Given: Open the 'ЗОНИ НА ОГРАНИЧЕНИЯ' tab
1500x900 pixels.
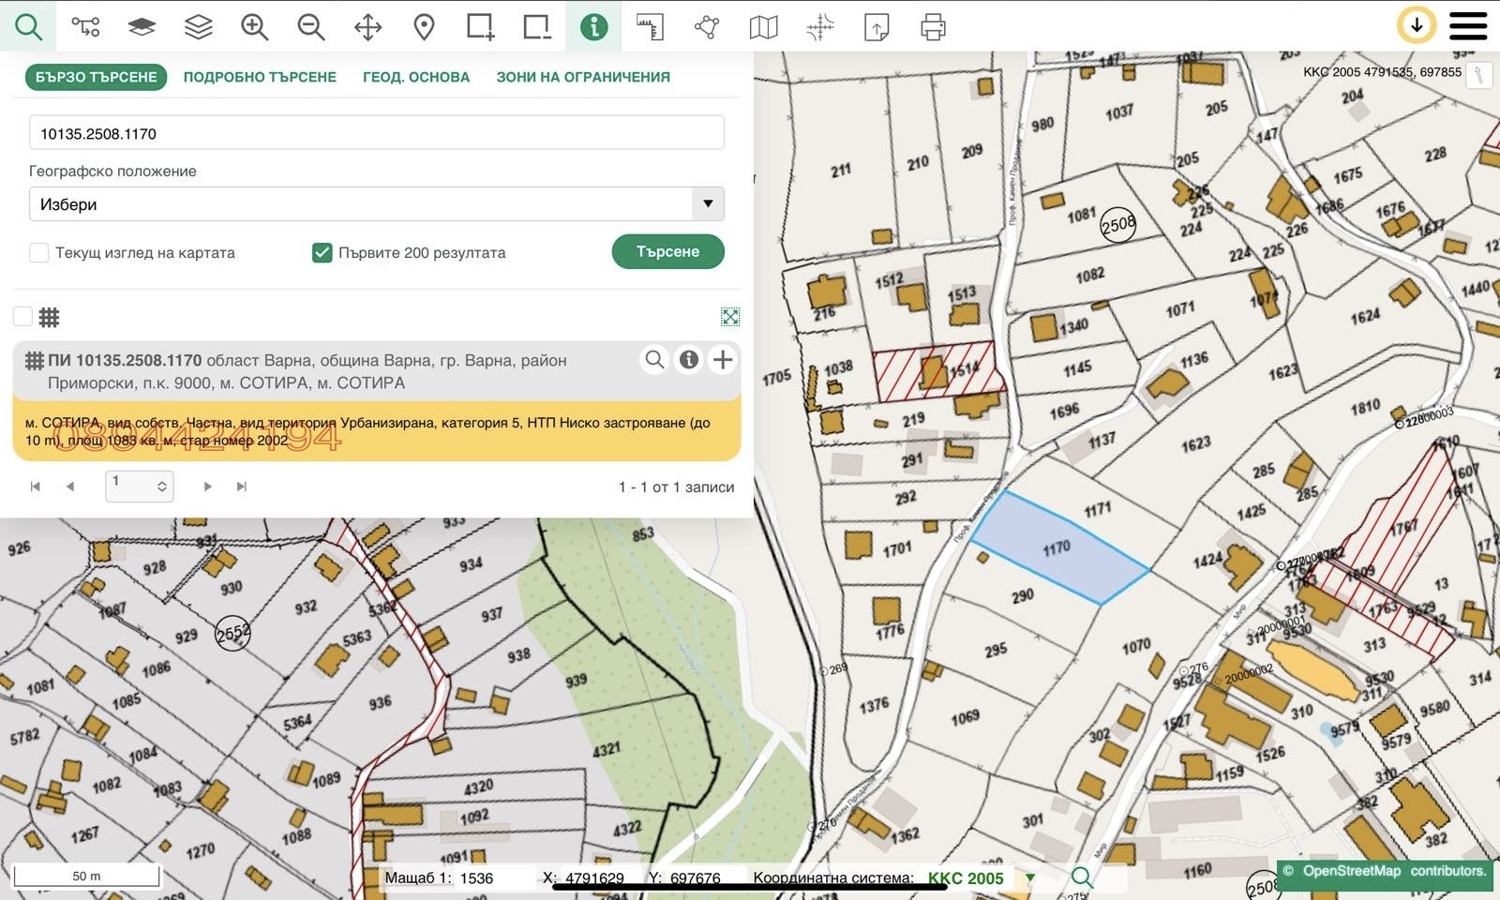Looking at the screenshot, I should click(x=583, y=77).
